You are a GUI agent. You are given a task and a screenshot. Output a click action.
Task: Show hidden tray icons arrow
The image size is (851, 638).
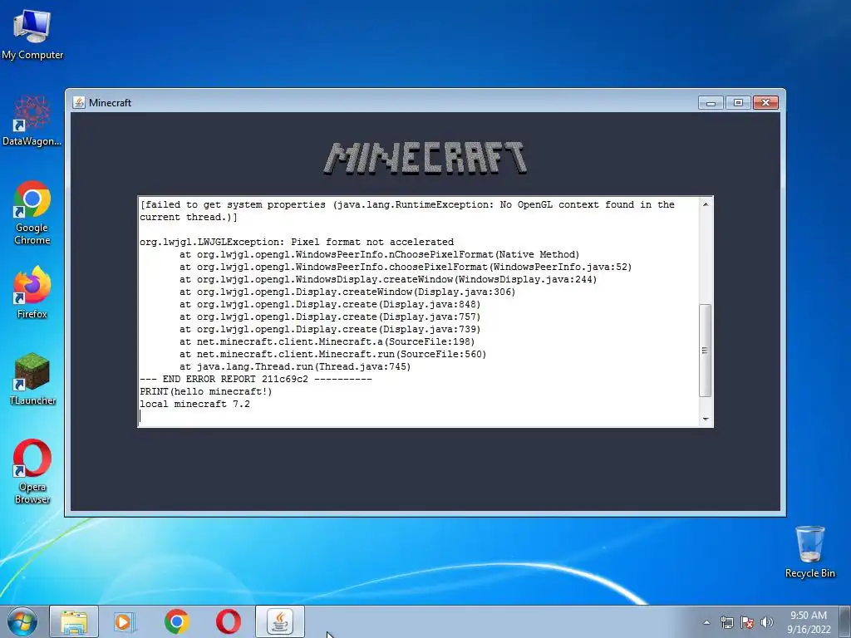tap(706, 622)
